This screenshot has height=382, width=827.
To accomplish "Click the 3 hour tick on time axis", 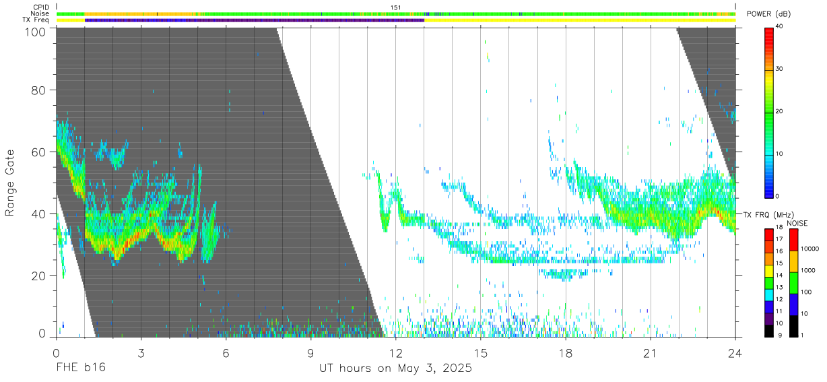I will click(x=141, y=353).
